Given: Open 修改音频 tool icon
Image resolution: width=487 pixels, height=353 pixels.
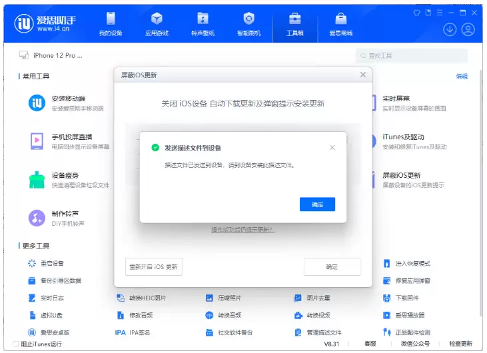Looking at the screenshot, I should (x=121, y=315).
